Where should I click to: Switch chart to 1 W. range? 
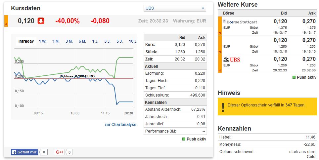(42, 41)
